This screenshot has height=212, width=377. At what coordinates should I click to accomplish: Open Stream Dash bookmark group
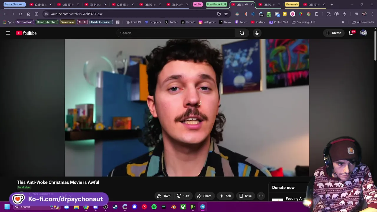click(x=25, y=22)
